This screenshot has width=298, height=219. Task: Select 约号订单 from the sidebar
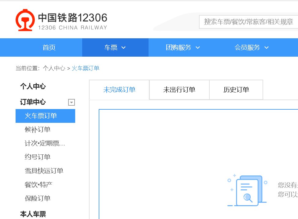pos(37,157)
